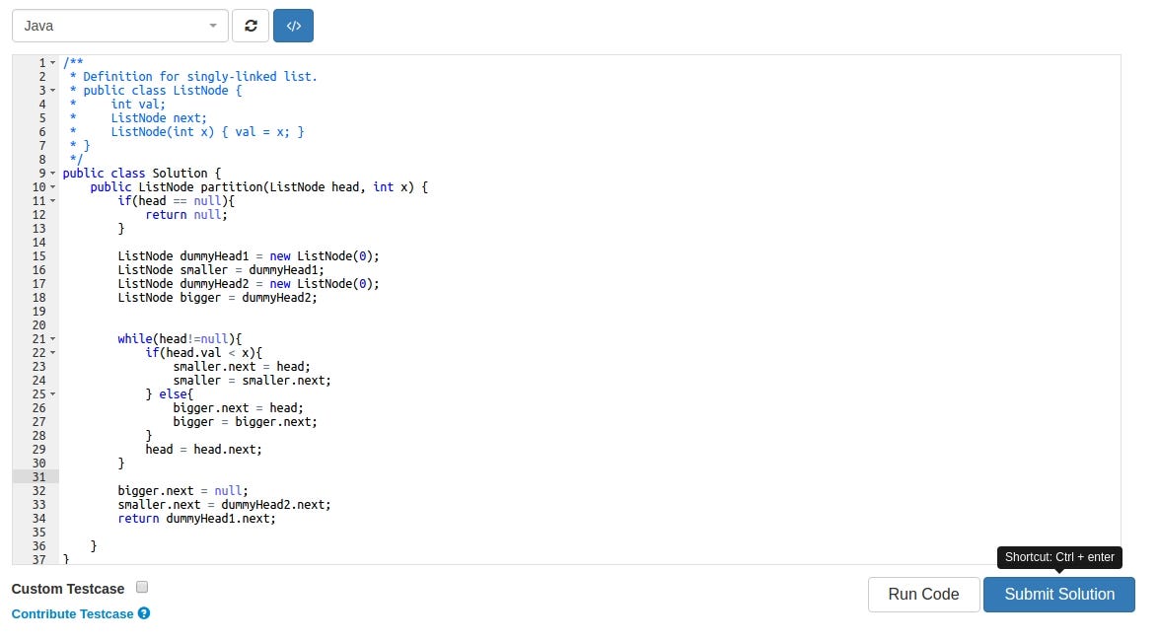Viewport: 1159px width, 642px height.
Task: Collapse the partition method at line 10
Action: (52, 186)
